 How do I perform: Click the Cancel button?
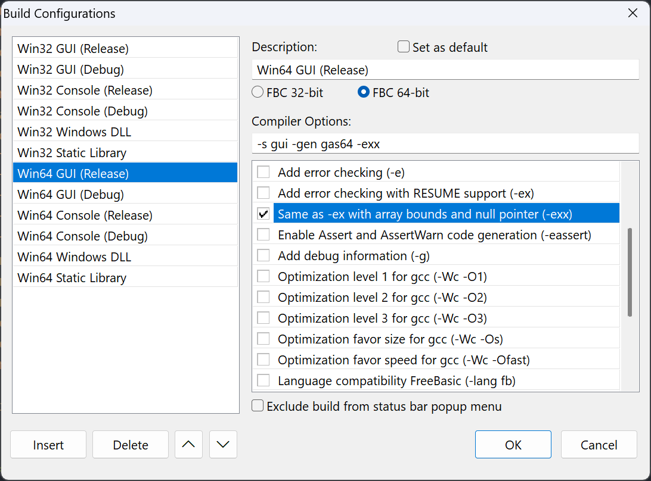pos(599,445)
